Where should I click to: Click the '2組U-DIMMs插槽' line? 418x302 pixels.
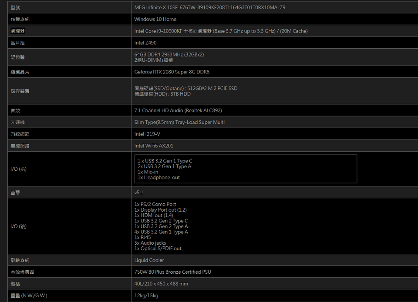coord(153,60)
